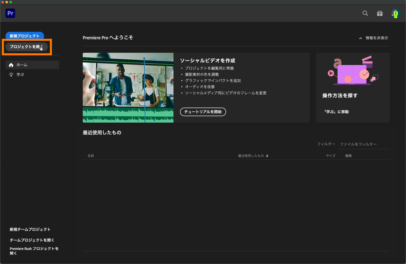Click the Premiere Pro へようこそ heading
Viewport: 406px width, 264px height.
(x=108, y=38)
